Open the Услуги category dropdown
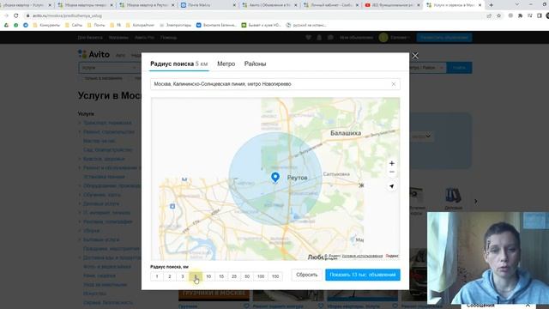The image size is (549, 309). click(x=109, y=68)
